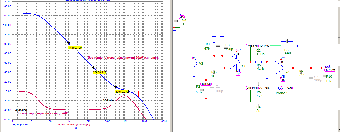Click the Probe2 text label
Image resolution: width=340 pixels, height=132 pixels.
pyautogui.click(x=281, y=93)
